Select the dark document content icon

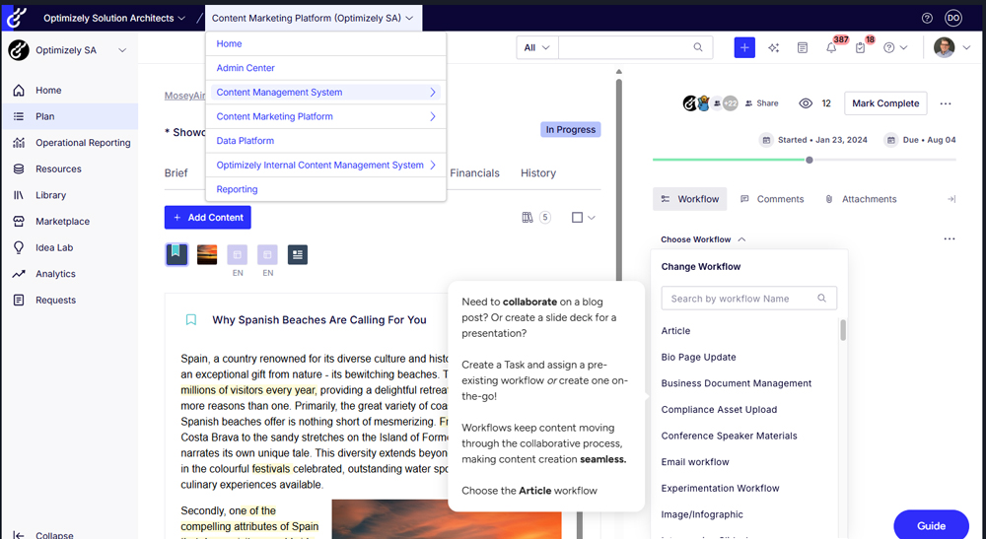tap(298, 254)
